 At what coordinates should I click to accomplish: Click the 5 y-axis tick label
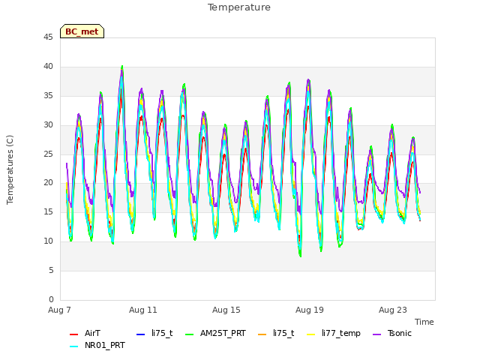(x=51, y=270)
